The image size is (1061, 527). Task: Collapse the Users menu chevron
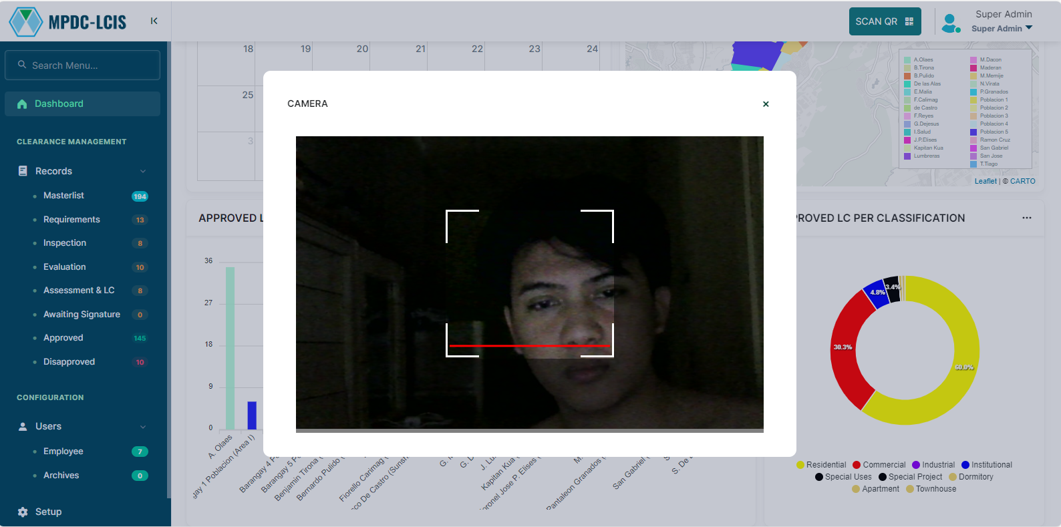[x=143, y=427]
